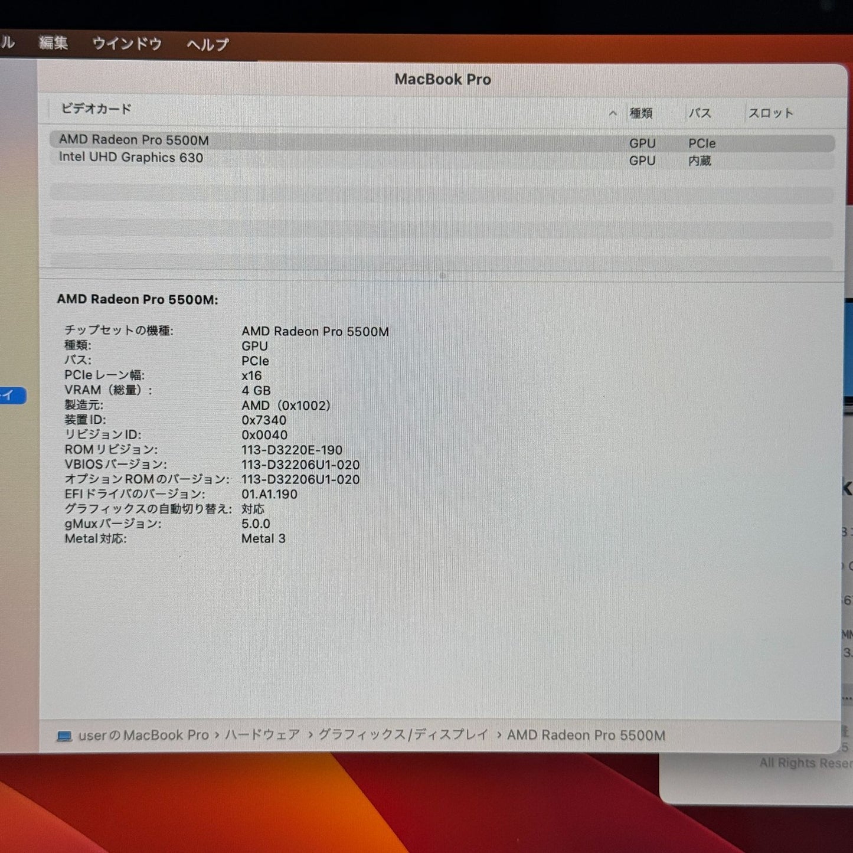Click the Metal 3 value
Screen dimensions: 853x853
[263, 538]
